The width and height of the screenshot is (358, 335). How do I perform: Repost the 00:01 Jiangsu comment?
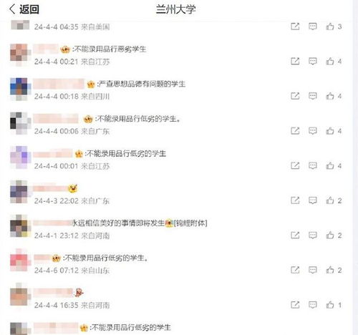coord(295,165)
